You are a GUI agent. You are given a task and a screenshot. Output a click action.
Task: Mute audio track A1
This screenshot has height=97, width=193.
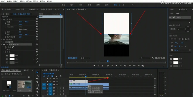click(x=57, y=88)
